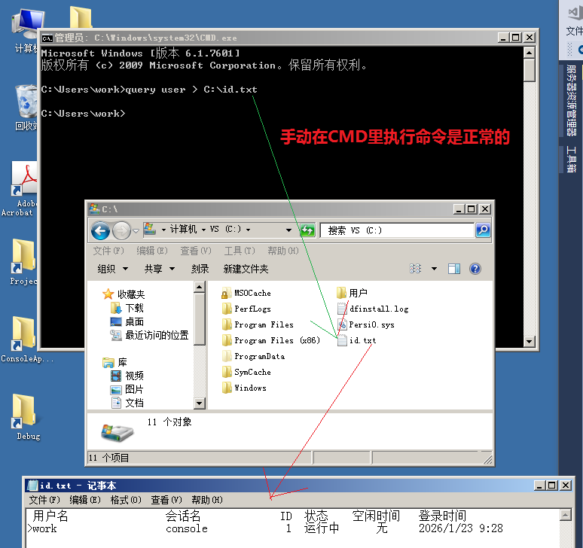
Task: Select 下载 in navigation pane
Action: click(x=127, y=308)
